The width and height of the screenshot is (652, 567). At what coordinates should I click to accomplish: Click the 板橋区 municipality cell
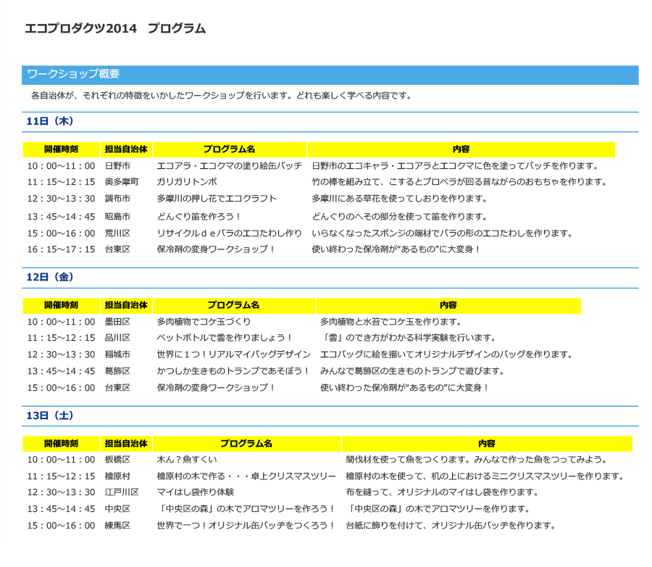tap(117, 460)
